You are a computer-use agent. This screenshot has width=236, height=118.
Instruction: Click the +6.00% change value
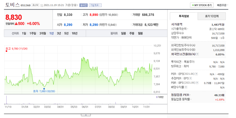tap(33, 24)
